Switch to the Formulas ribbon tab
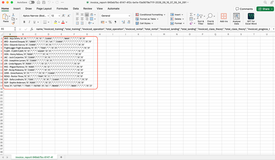This screenshot has width=275, height=160. pyautogui.click(x=62, y=9)
